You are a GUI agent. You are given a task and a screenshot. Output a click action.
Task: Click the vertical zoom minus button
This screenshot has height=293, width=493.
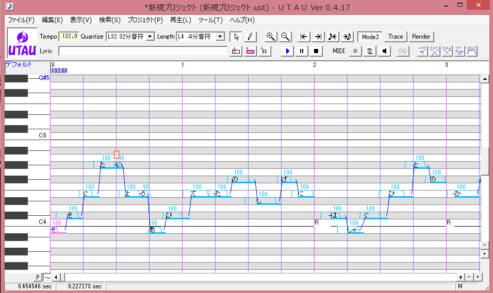(485, 245)
